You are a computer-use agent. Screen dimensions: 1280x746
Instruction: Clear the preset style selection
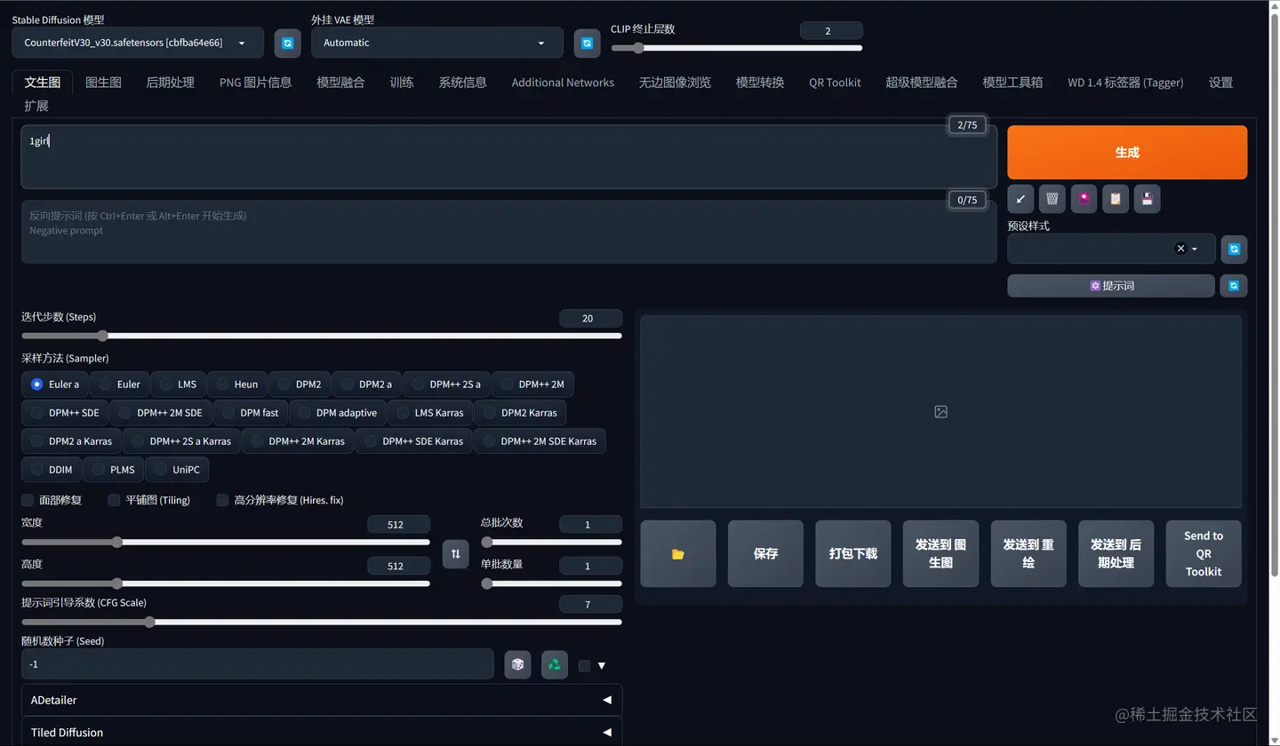pos(1180,249)
